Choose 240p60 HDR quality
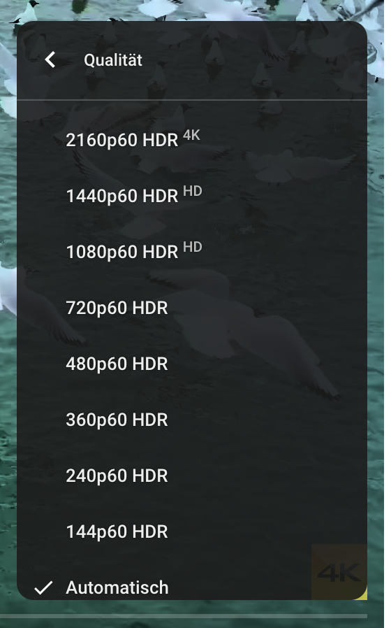The height and width of the screenshot is (628, 391). pos(192,476)
